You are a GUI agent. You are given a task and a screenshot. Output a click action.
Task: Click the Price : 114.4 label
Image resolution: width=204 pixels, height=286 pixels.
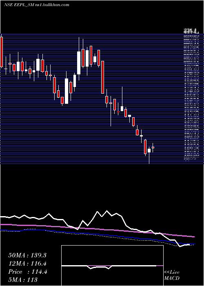pyautogui.click(x=28, y=272)
